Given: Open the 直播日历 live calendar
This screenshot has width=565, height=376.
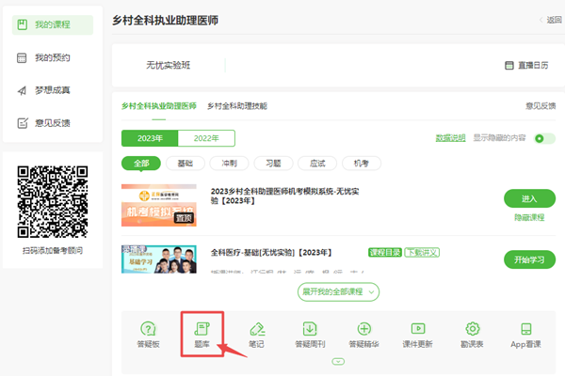Looking at the screenshot, I should click(x=526, y=65).
